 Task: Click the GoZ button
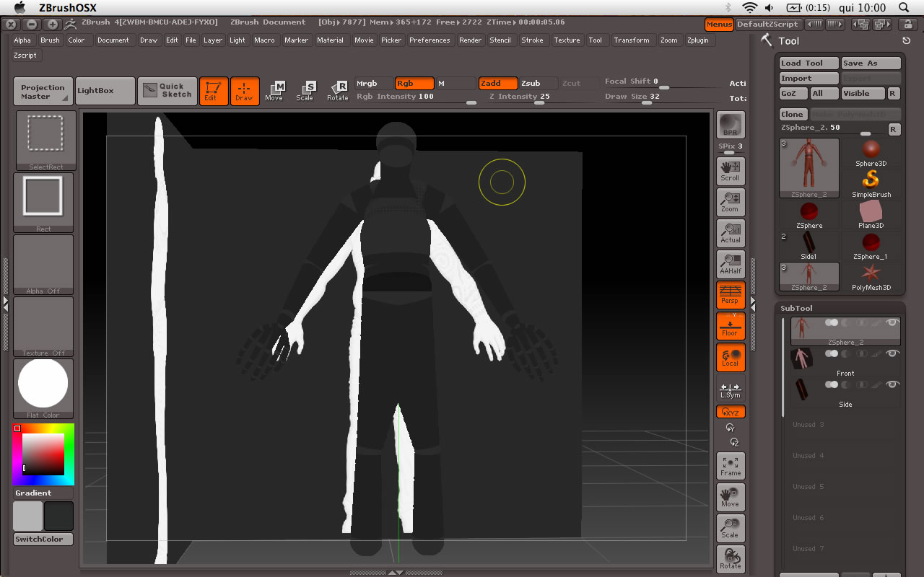pyautogui.click(x=793, y=94)
